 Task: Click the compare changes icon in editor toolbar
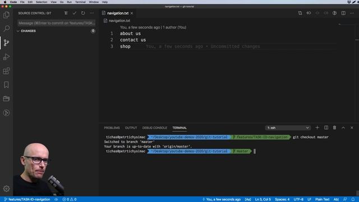tap(300, 13)
